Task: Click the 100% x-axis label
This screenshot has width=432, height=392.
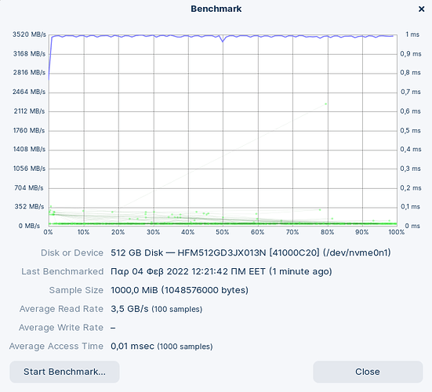Action: [397, 232]
